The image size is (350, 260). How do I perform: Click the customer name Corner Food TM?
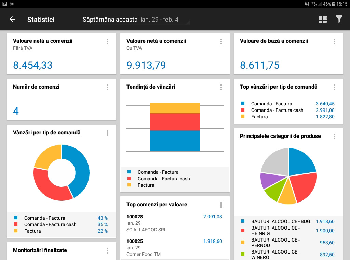click(x=144, y=254)
